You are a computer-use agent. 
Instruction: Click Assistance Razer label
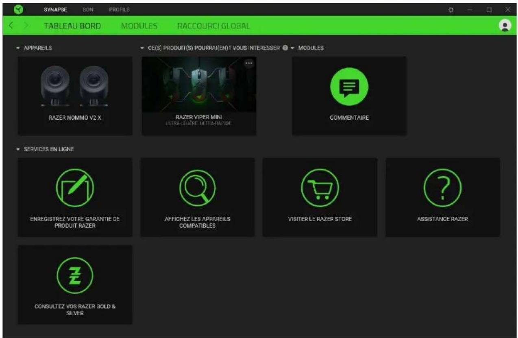tap(443, 219)
